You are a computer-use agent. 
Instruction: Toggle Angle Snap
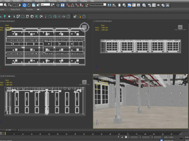[72, 5]
